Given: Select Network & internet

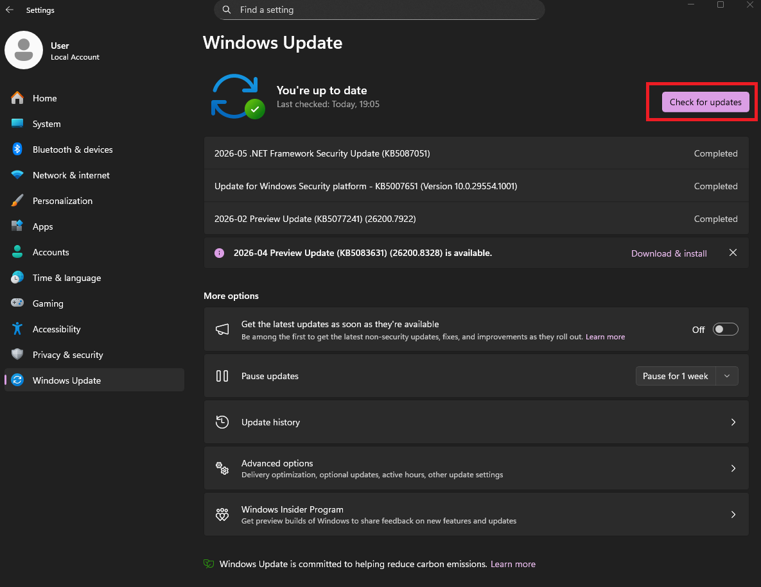Looking at the screenshot, I should [x=94, y=175].
